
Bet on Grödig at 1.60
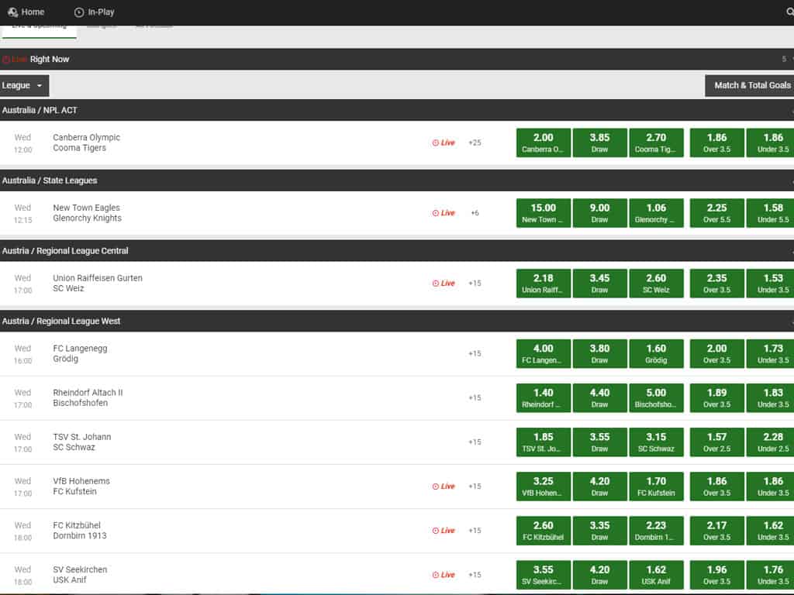click(656, 353)
